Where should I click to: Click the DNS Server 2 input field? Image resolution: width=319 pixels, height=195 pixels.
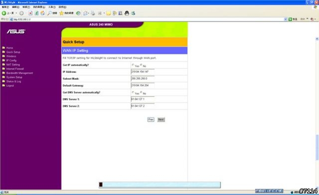tap(143, 106)
